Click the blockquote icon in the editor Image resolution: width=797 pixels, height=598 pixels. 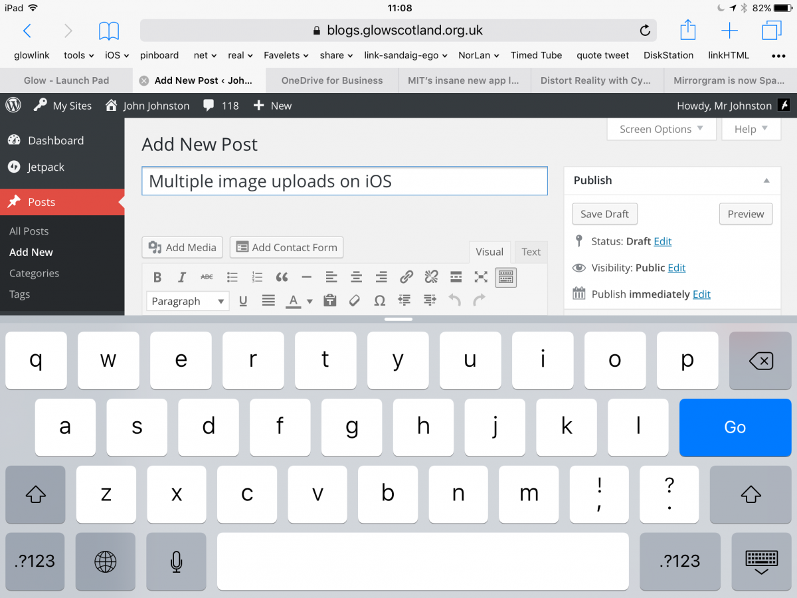tap(282, 277)
